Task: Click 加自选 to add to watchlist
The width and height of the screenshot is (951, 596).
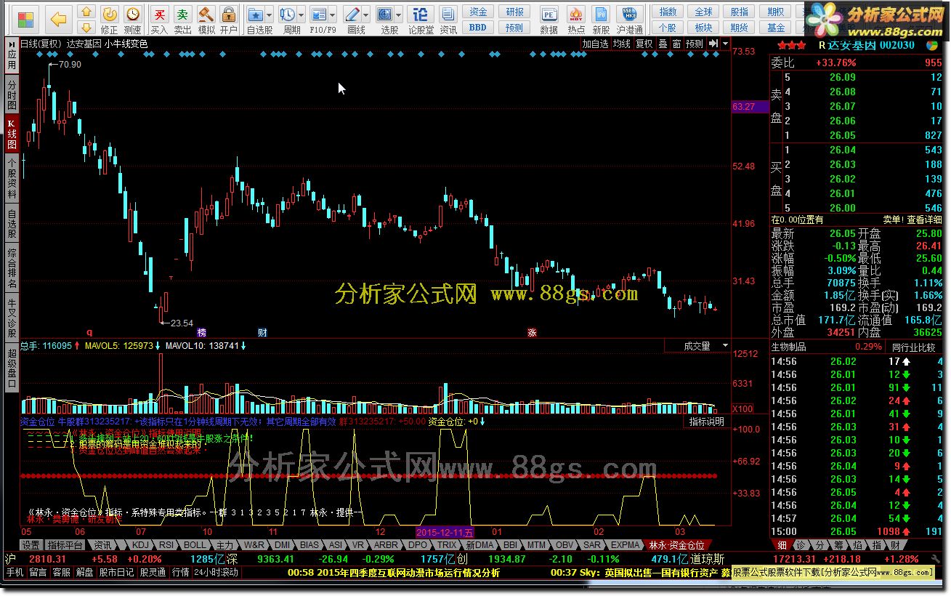Action: pos(595,44)
